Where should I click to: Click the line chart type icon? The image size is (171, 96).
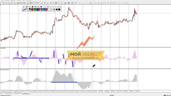coord(48,3)
